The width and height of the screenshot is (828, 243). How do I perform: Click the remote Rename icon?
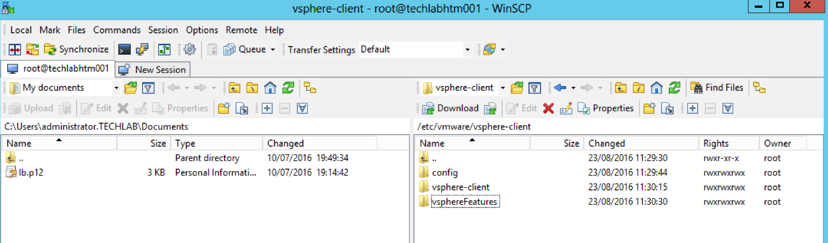566,108
